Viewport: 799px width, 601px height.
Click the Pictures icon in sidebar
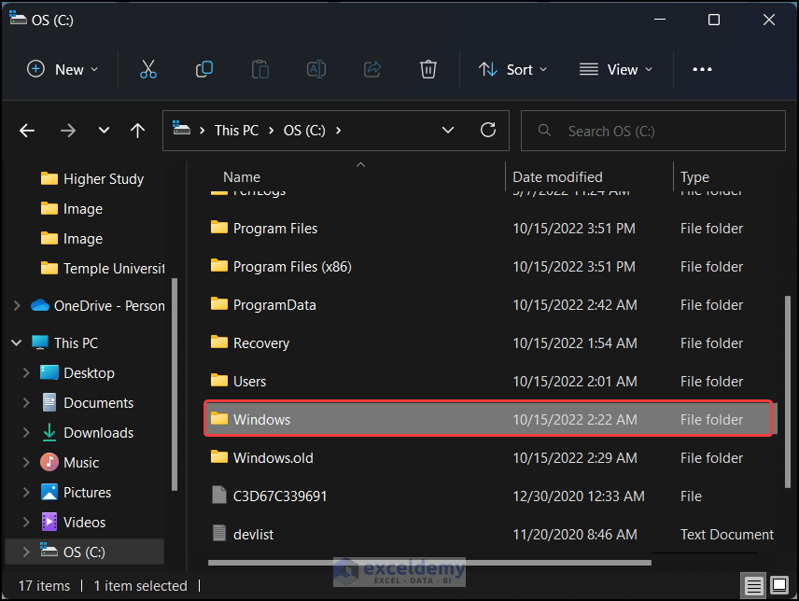49,492
